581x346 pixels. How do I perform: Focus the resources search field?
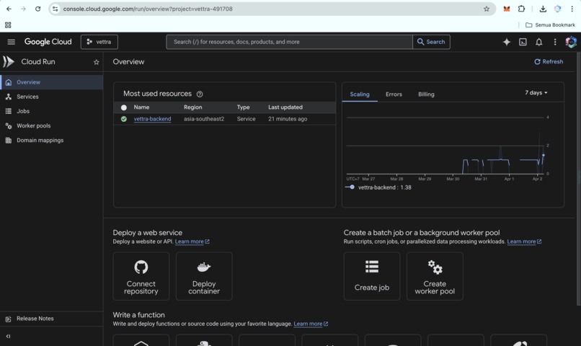(289, 42)
